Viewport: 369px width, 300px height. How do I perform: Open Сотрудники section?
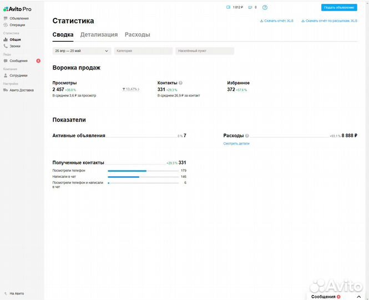pyautogui.click(x=18, y=76)
